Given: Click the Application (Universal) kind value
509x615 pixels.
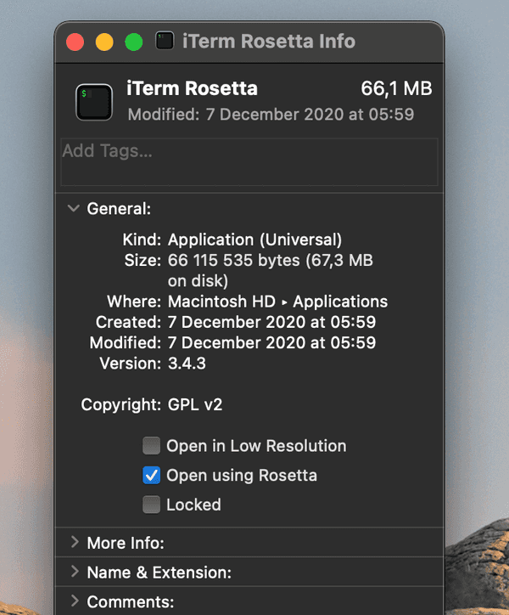Looking at the screenshot, I should (x=255, y=240).
